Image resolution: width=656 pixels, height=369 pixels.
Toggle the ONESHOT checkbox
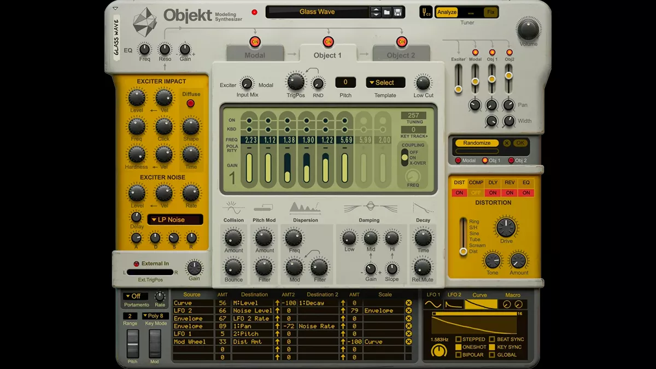[x=459, y=347]
